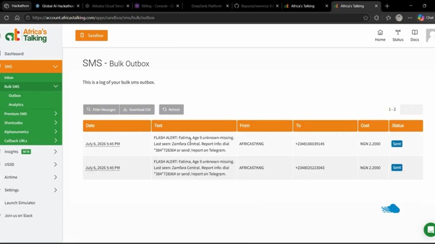Expand the Settings section
Viewport: 435px width, 244px height.
55,190
